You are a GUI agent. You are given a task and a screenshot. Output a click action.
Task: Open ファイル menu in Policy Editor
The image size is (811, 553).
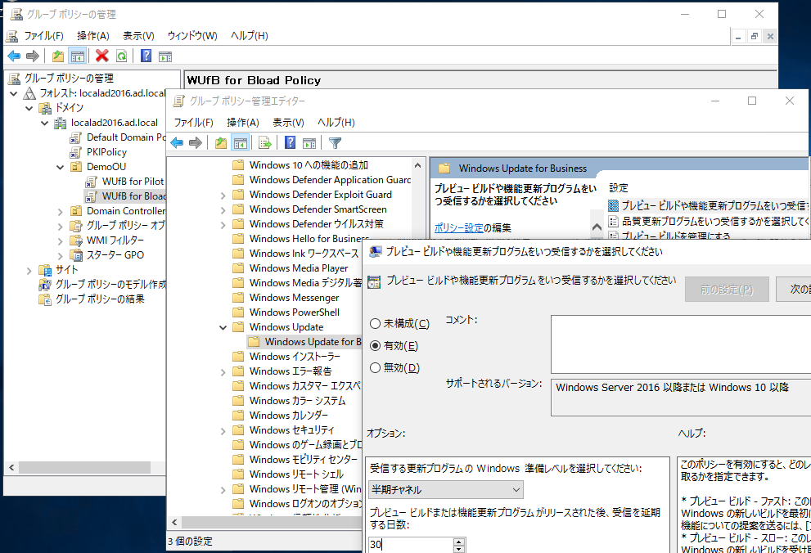(193, 123)
